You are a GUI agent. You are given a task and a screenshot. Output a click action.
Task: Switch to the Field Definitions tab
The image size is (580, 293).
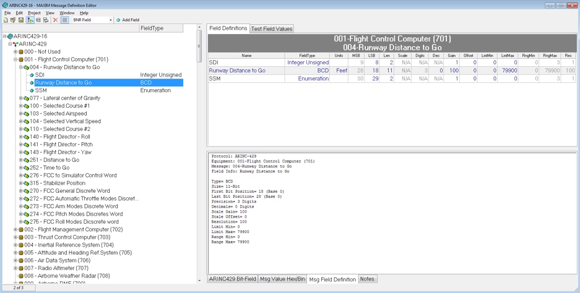pyautogui.click(x=228, y=28)
